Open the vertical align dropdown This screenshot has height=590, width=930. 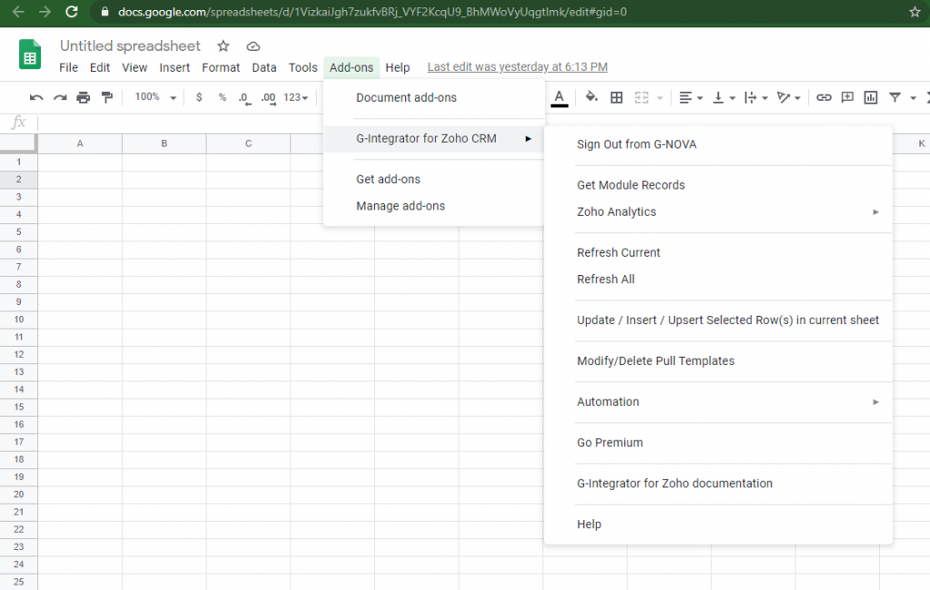pyautogui.click(x=724, y=98)
